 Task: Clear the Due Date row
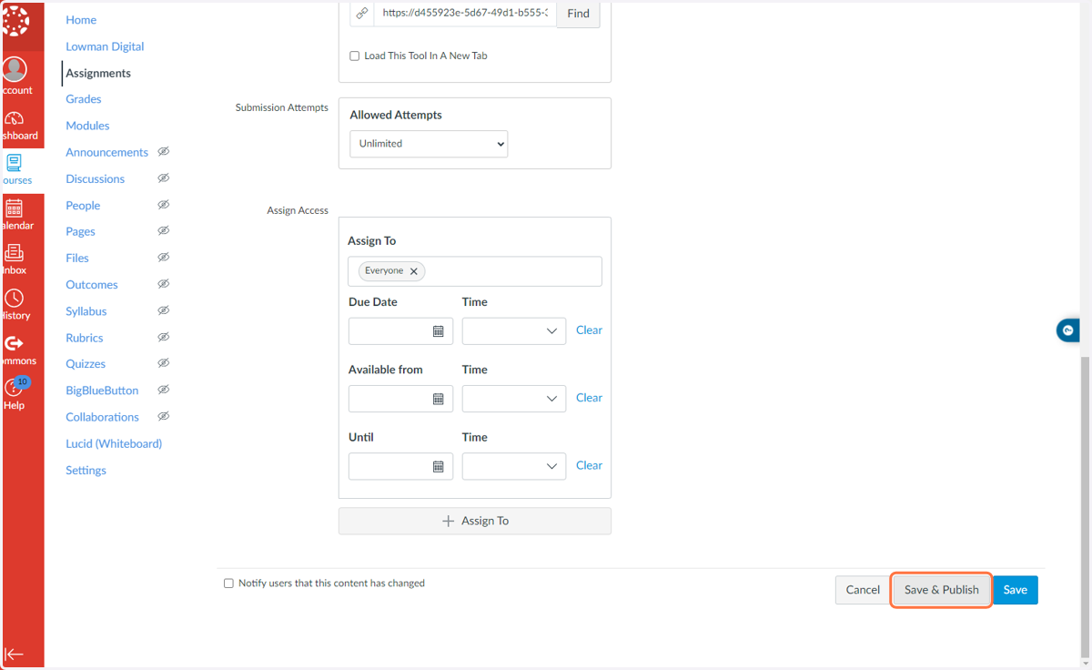589,330
